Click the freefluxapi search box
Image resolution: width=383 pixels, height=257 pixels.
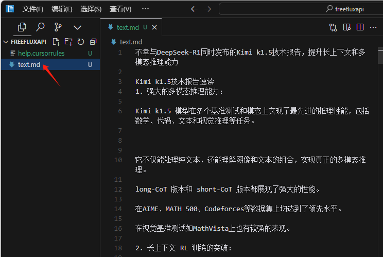pos(301,9)
